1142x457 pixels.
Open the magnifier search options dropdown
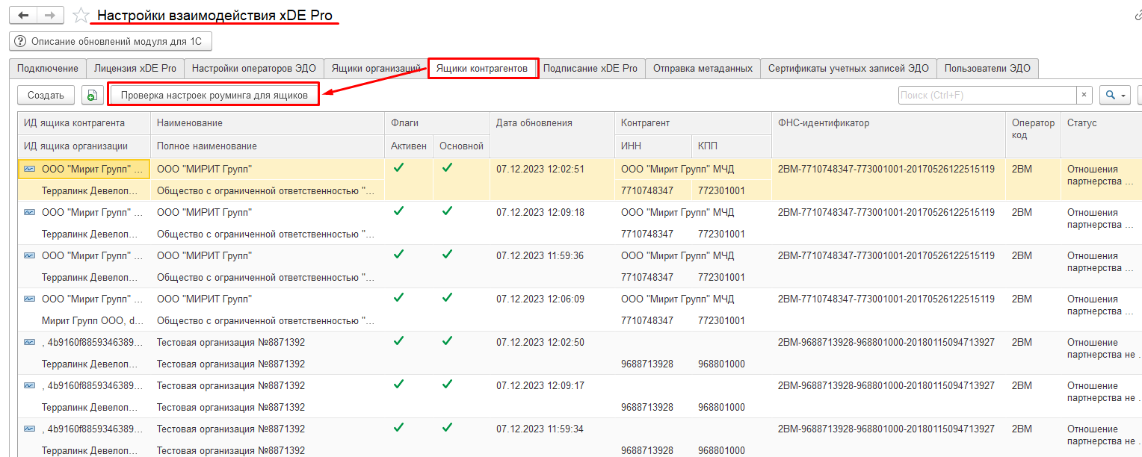point(1115,95)
